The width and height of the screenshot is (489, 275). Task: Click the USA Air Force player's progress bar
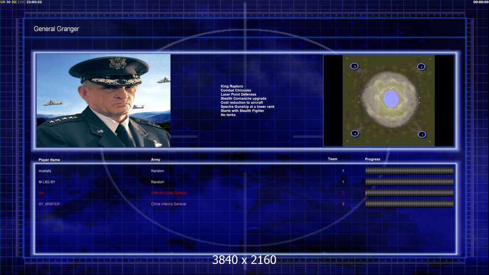[410, 193]
